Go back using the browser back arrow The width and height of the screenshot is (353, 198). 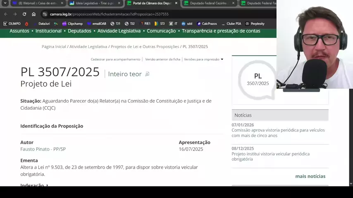click(x=6, y=14)
